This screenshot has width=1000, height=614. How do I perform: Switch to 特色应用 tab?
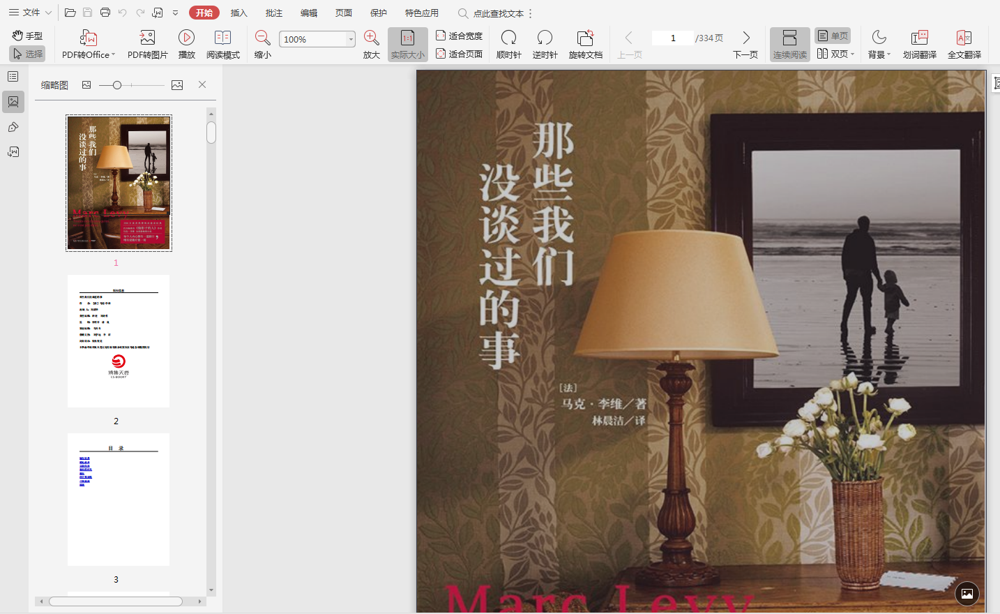421,13
